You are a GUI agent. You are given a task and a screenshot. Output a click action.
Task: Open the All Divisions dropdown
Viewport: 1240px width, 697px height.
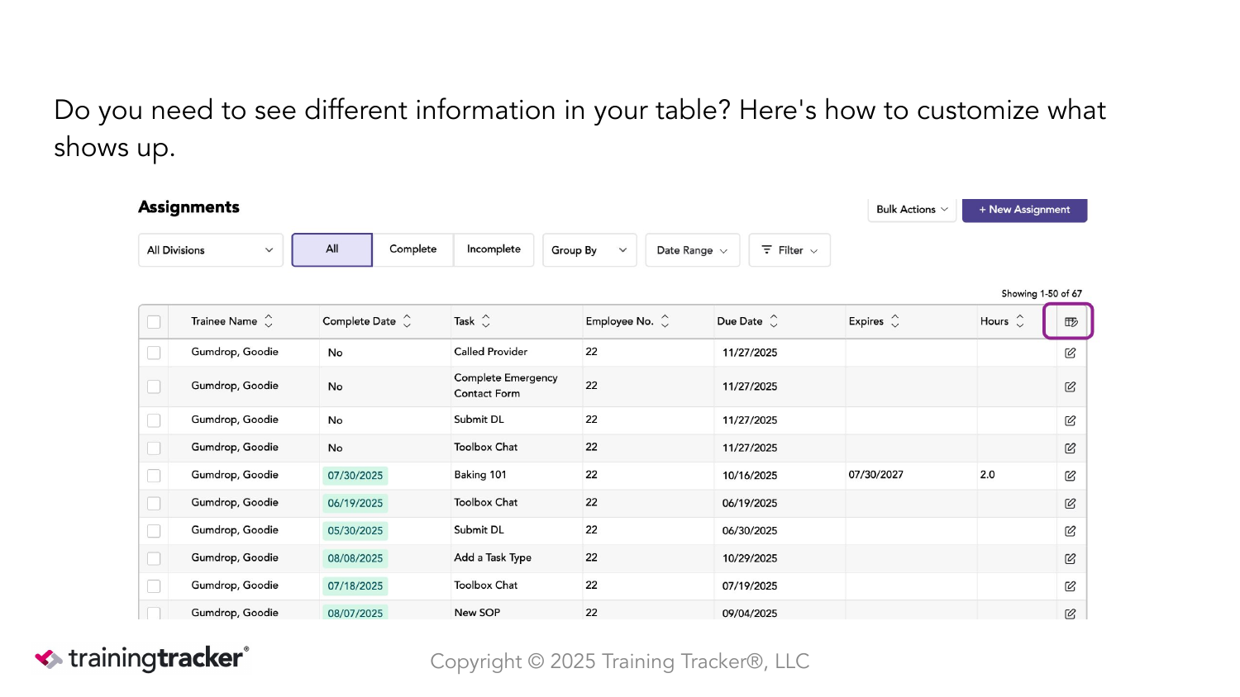(x=211, y=250)
